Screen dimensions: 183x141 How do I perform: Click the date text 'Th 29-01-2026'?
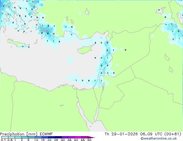(121, 134)
